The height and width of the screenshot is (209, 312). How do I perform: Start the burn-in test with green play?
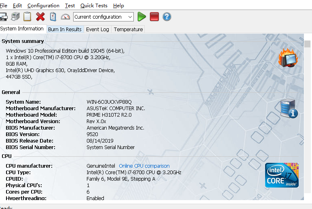click(x=142, y=17)
